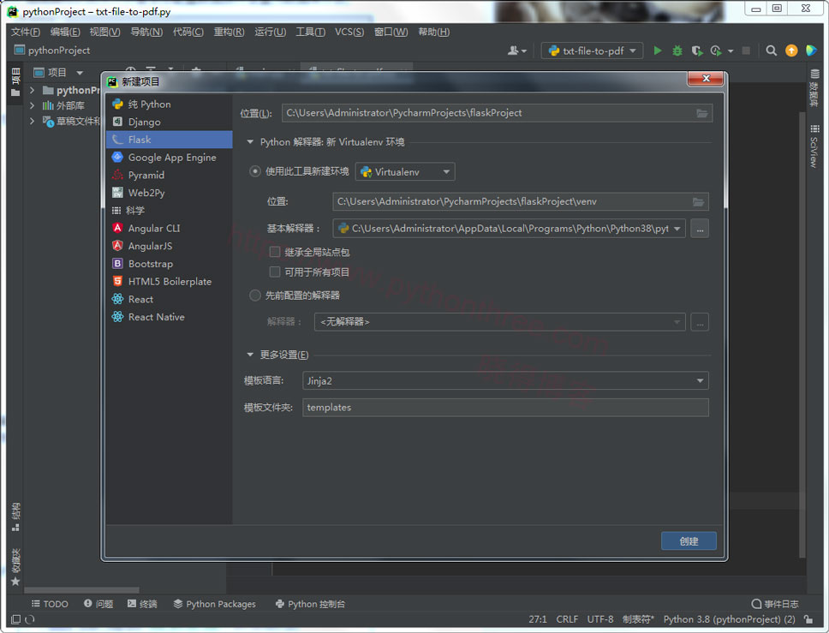829x633 pixels.
Task: Open VCS(S) menu
Action: tap(349, 32)
